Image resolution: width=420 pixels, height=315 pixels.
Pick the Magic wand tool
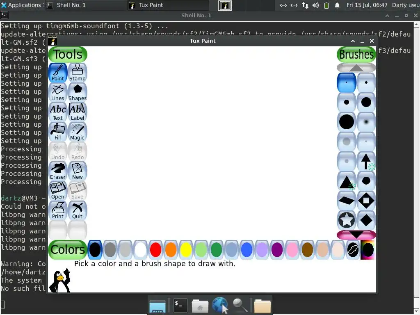click(78, 132)
